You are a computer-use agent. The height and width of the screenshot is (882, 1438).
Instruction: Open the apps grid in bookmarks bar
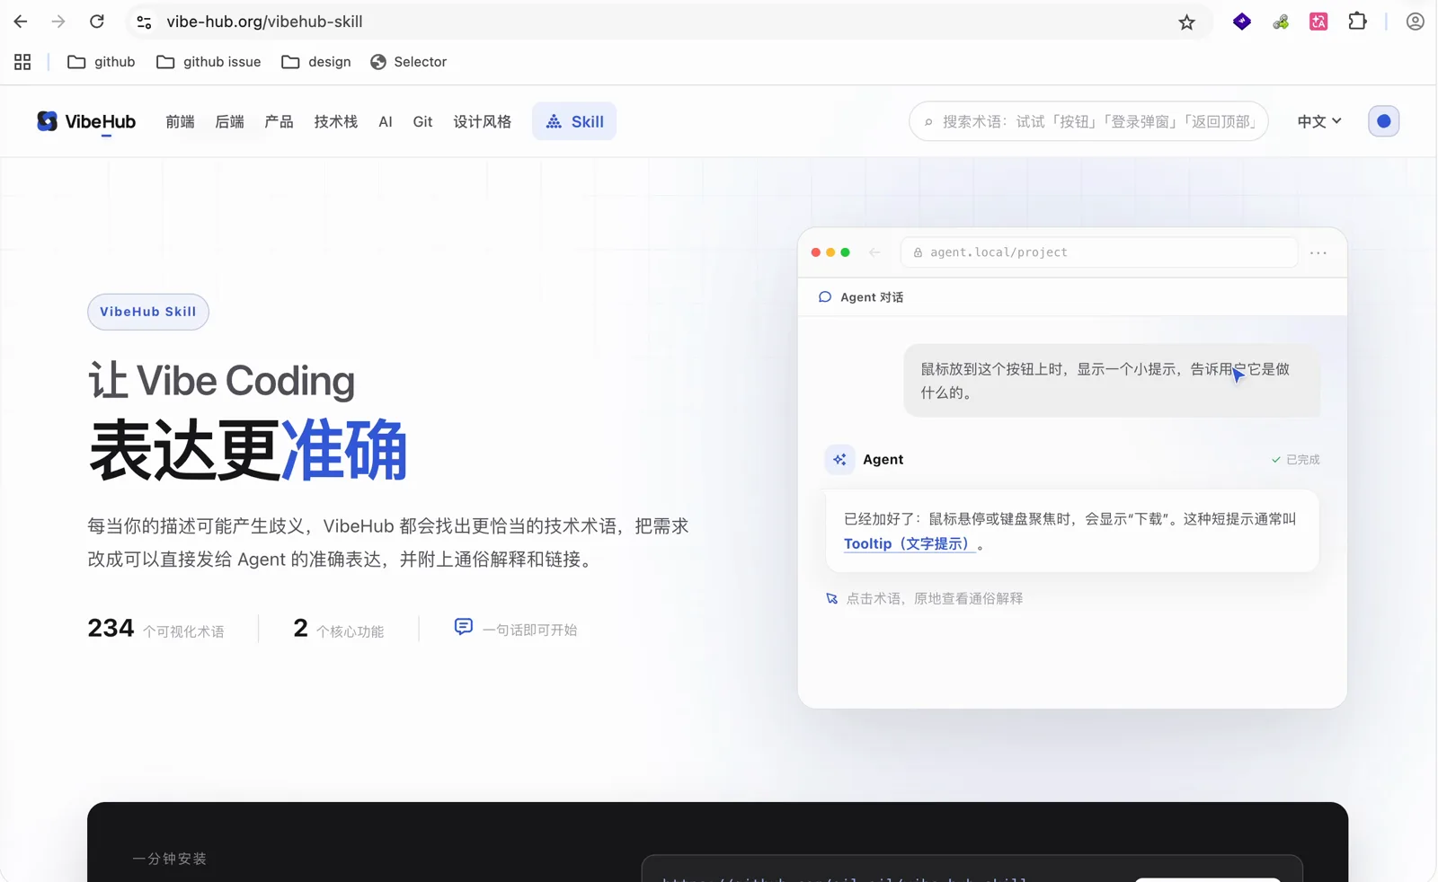click(x=22, y=62)
